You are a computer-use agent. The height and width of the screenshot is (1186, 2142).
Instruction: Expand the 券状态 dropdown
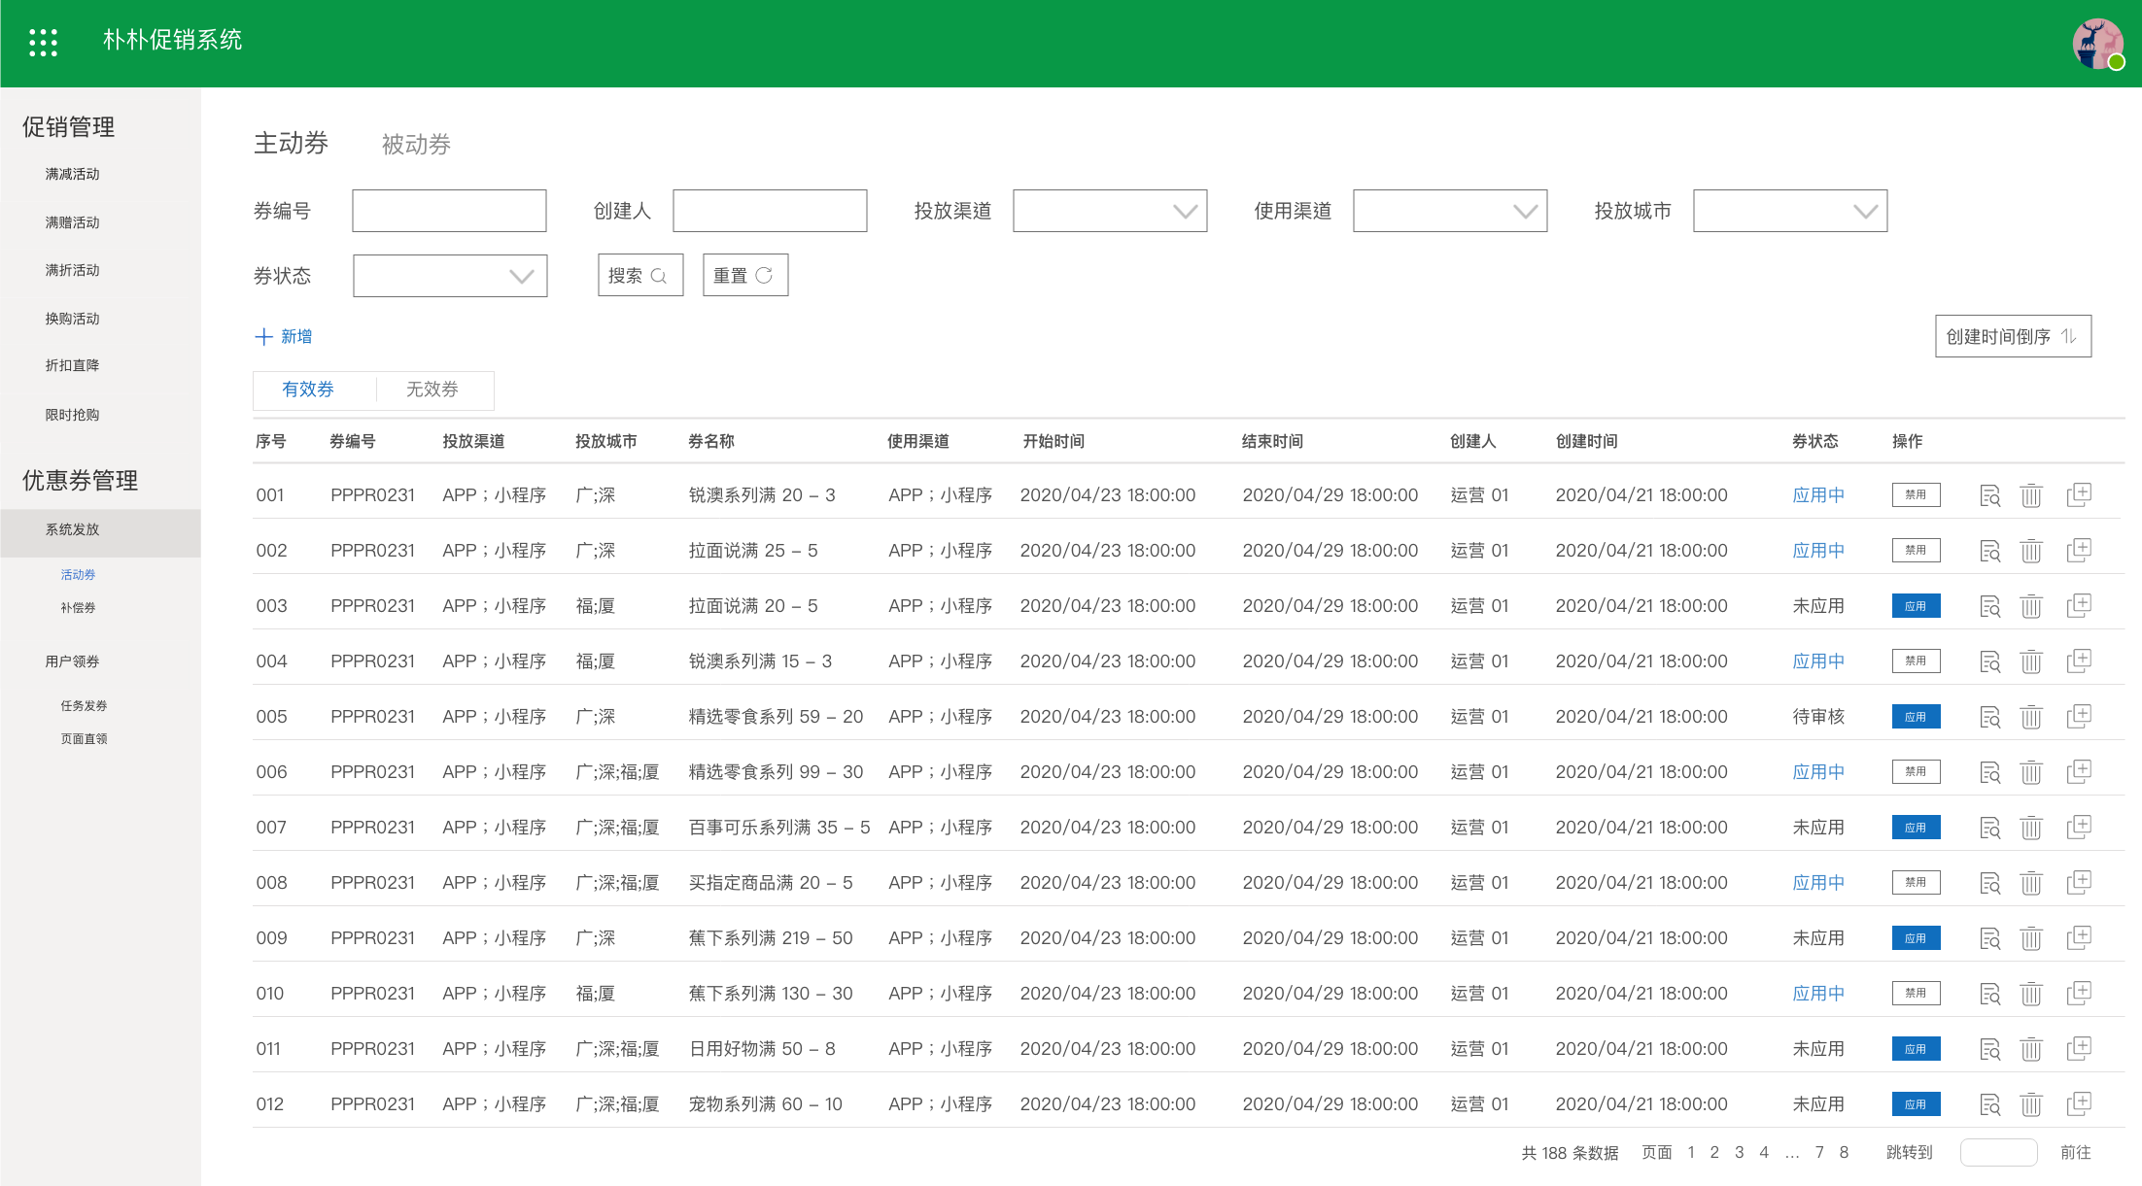[450, 276]
